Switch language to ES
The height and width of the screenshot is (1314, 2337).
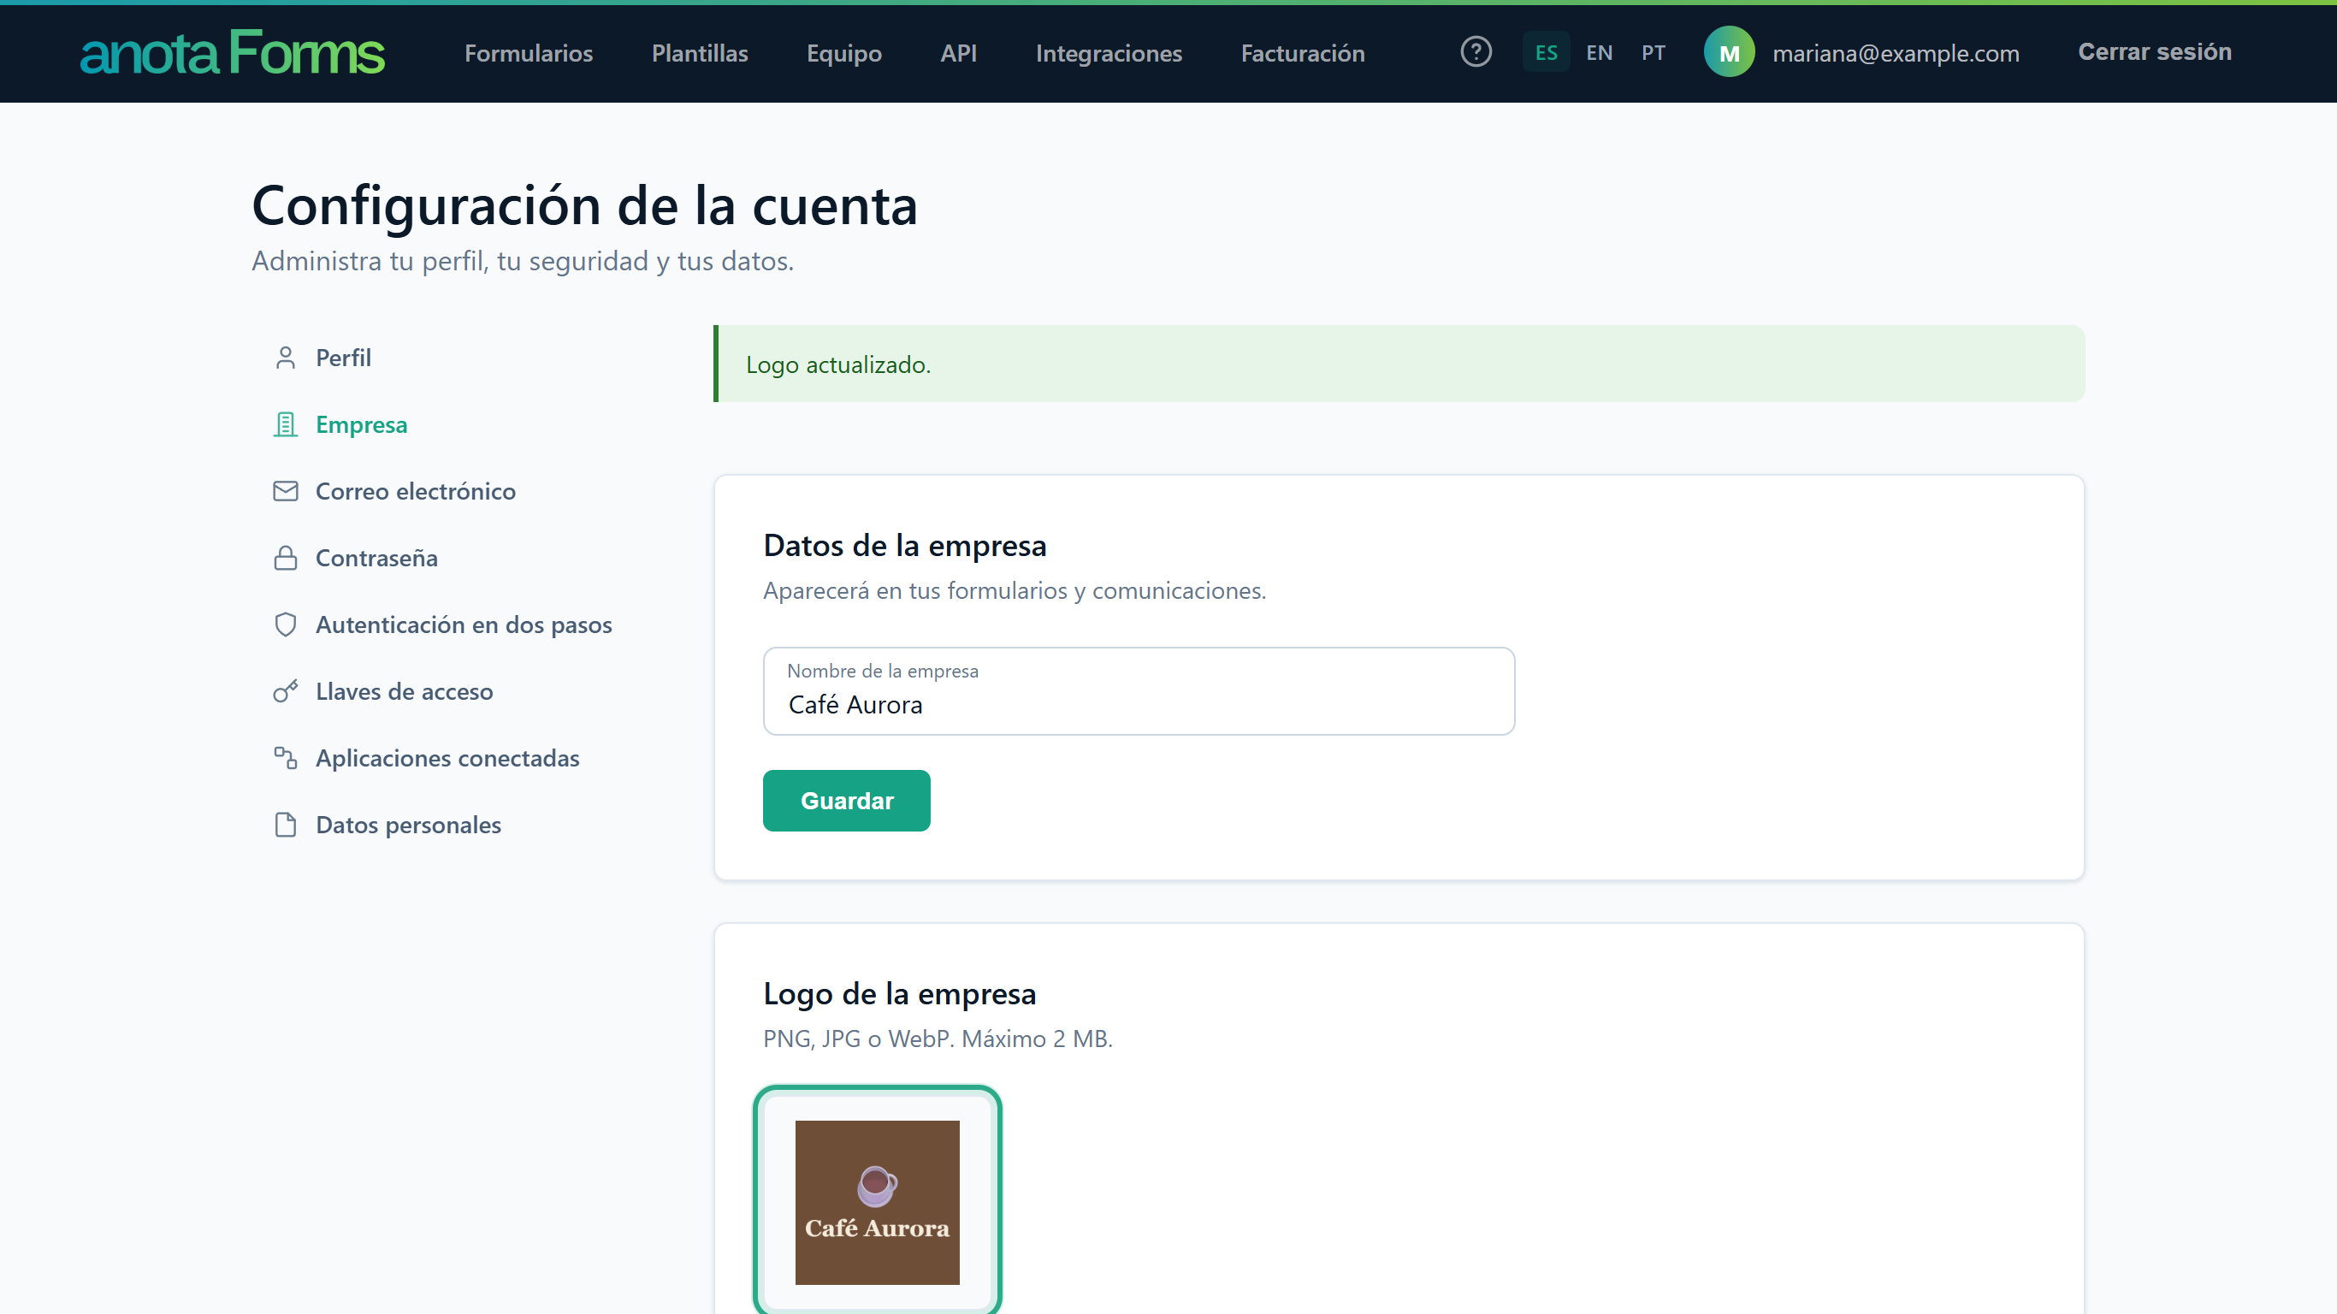[x=1546, y=53]
